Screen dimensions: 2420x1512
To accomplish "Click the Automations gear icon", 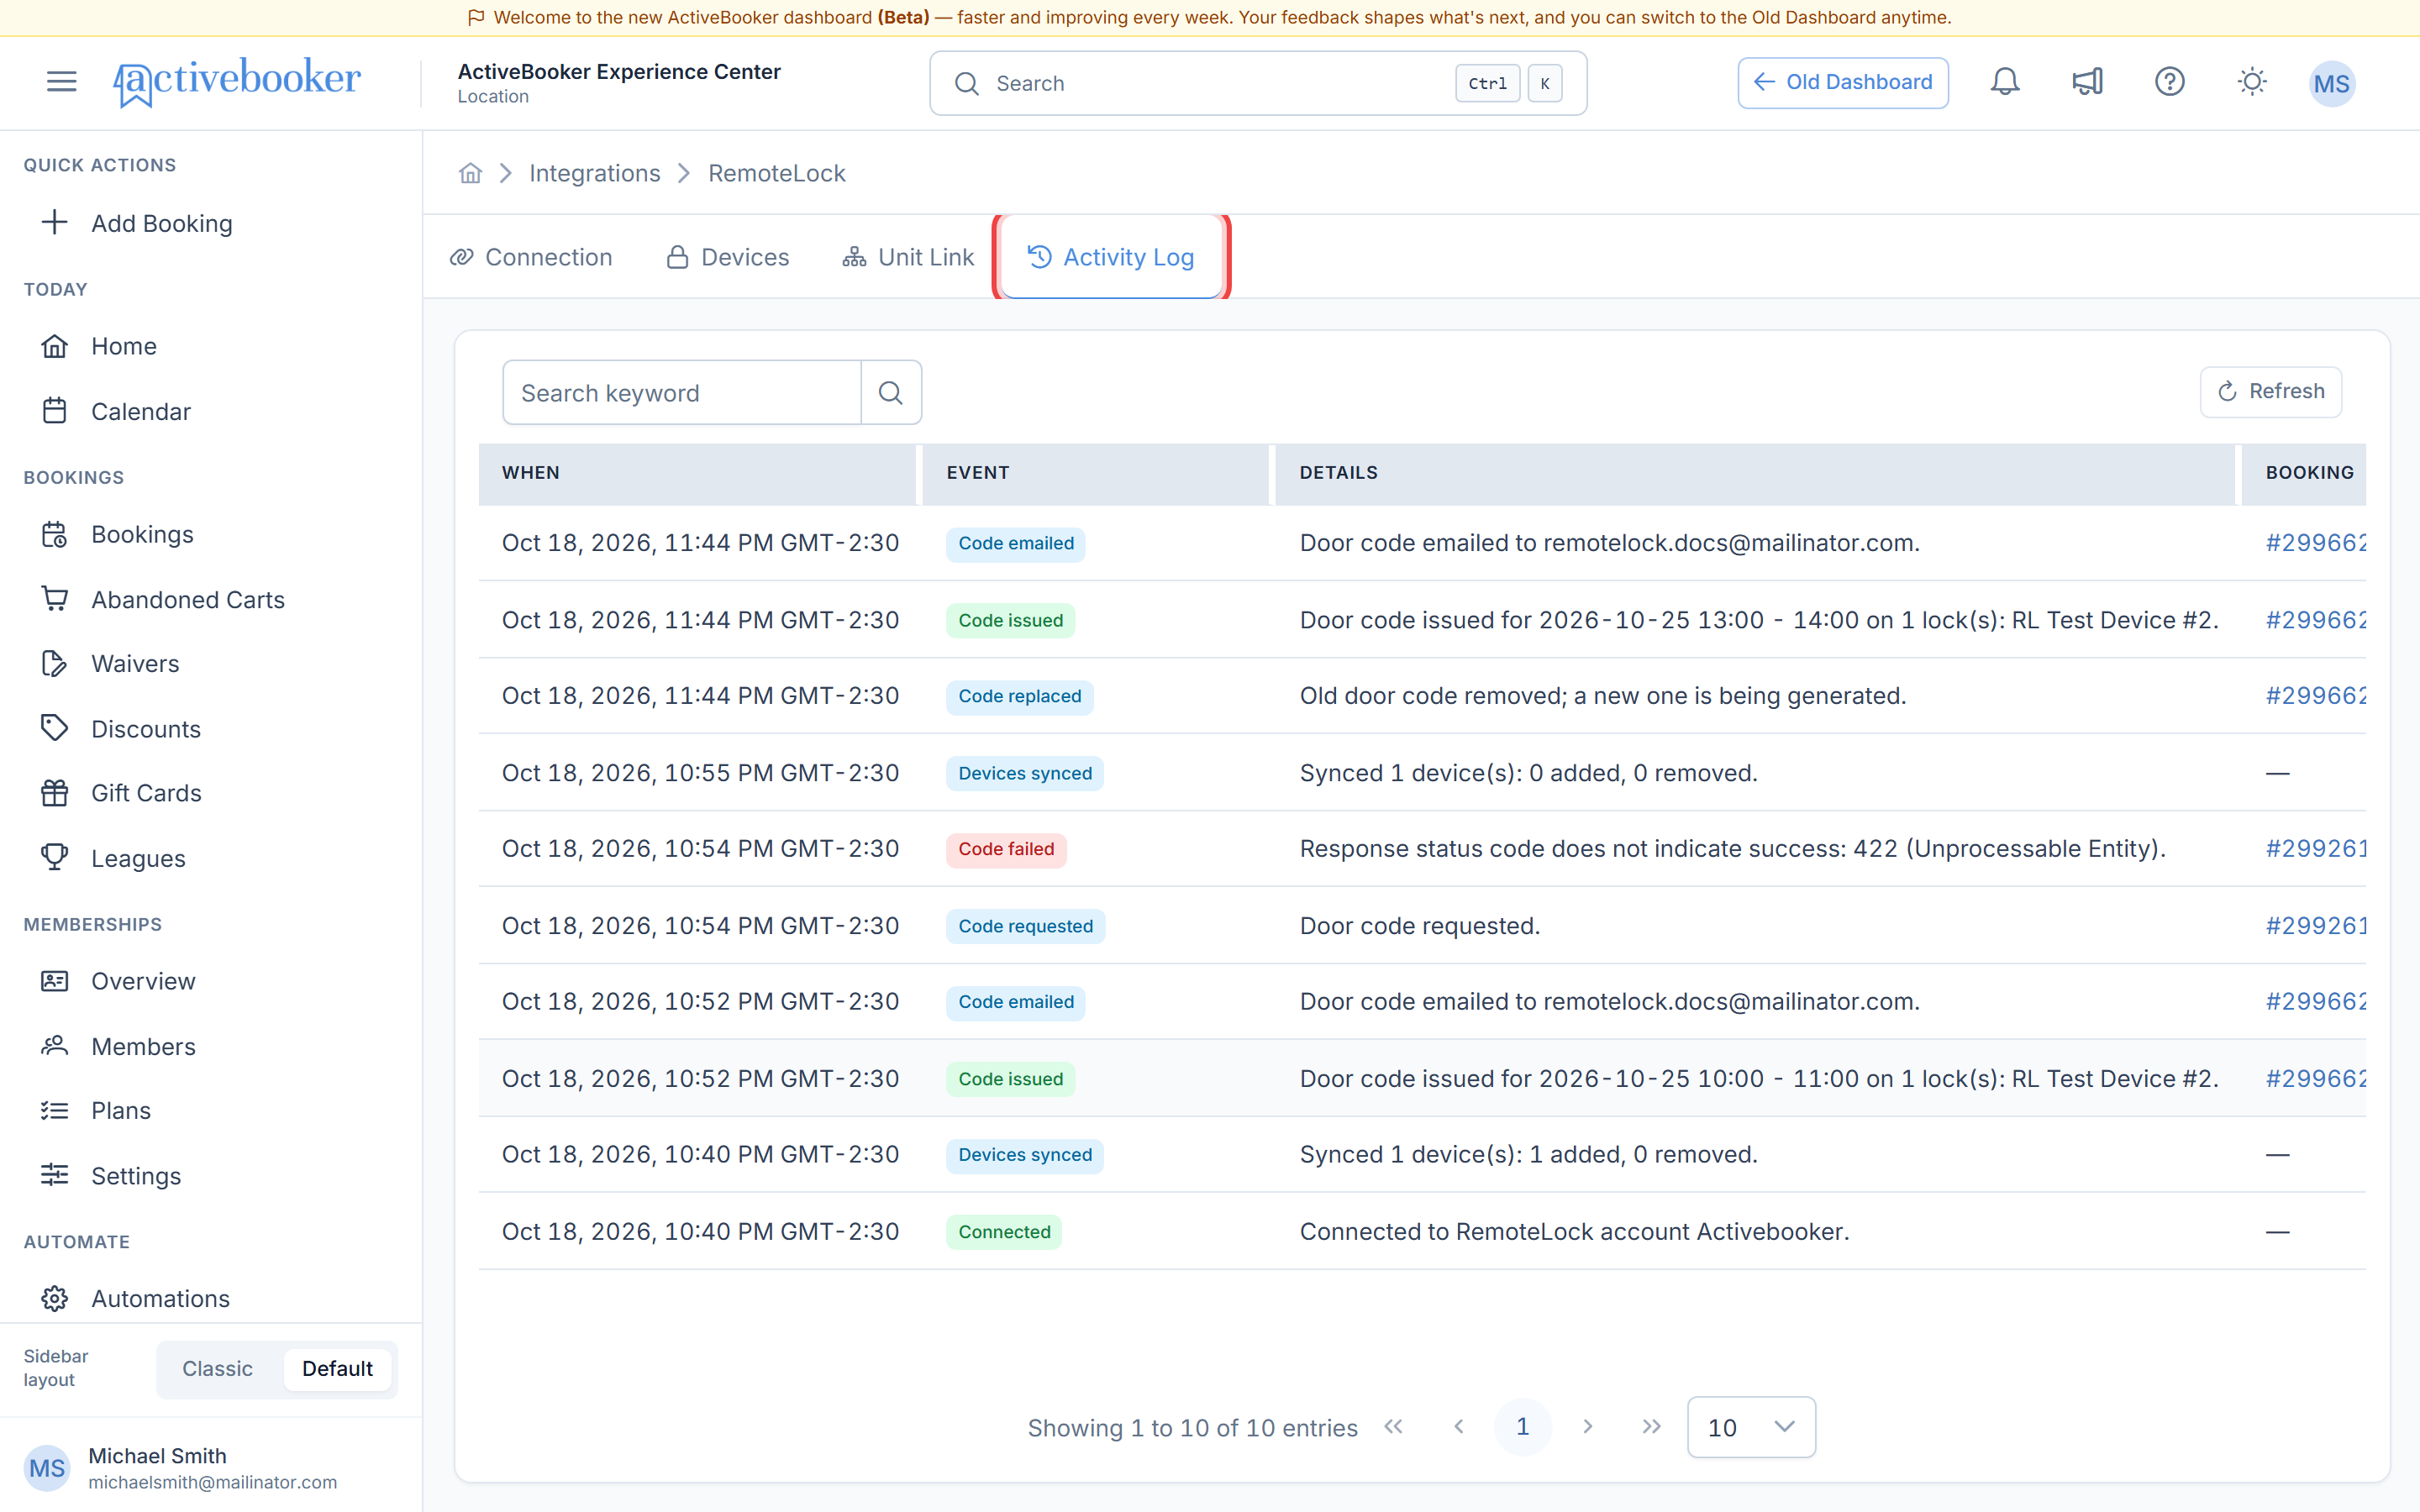I will pyautogui.click(x=55, y=1298).
